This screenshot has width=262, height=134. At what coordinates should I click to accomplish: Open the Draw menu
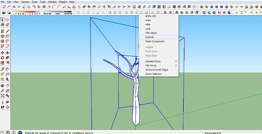[x=35, y=2]
